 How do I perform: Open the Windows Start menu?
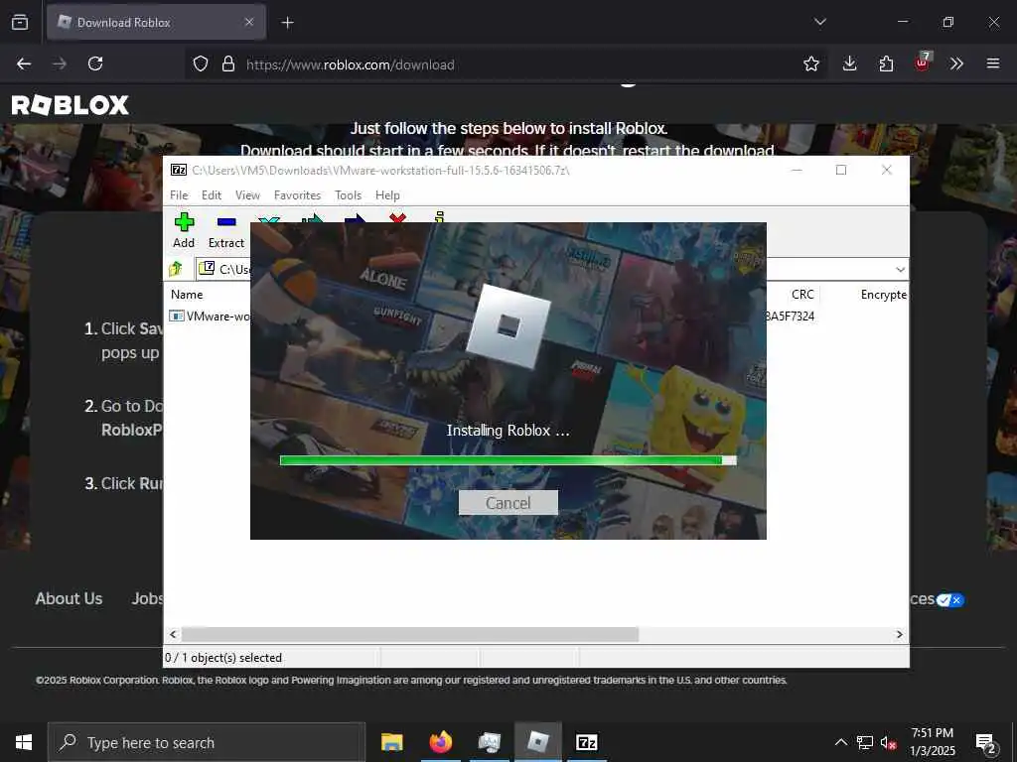coord(24,742)
